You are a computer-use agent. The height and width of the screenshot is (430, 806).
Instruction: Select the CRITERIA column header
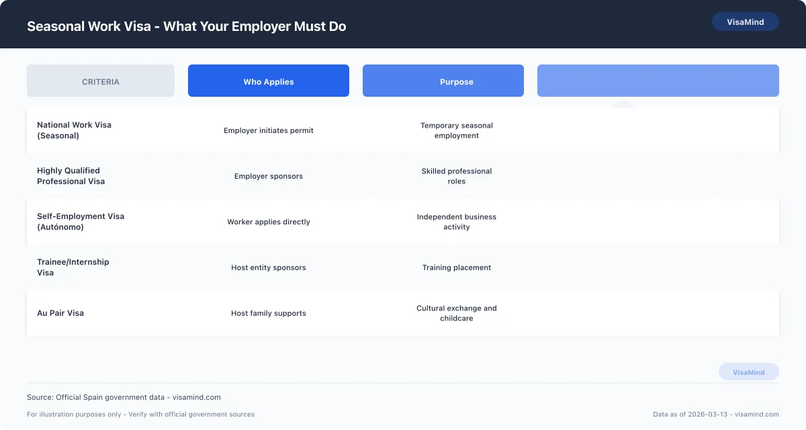100,81
